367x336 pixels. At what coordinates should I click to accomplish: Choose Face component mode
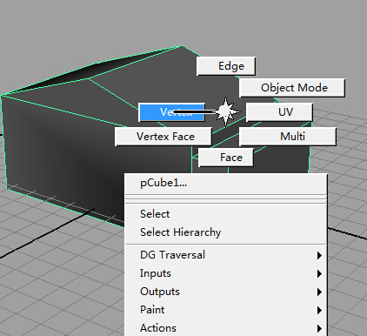click(x=226, y=158)
